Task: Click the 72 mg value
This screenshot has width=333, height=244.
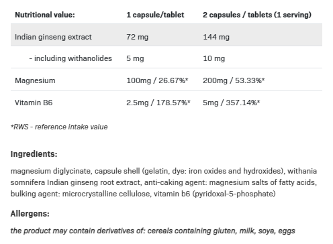Action: (137, 37)
